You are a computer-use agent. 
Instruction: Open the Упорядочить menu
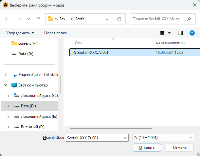pyautogui.click(x=20, y=33)
